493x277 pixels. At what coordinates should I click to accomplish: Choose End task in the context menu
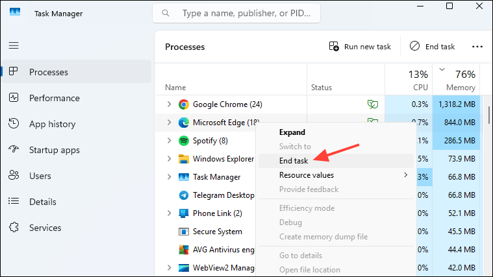click(x=294, y=161)
